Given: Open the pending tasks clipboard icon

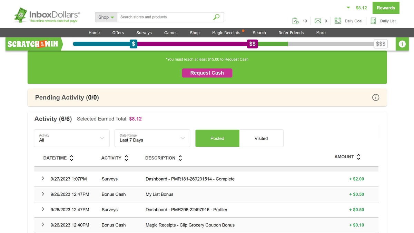Looking at the screenshot, I should (296, 21).
